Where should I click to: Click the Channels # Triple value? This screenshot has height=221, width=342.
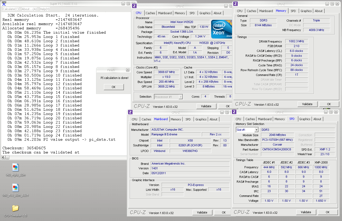click(x=317, y=20)
